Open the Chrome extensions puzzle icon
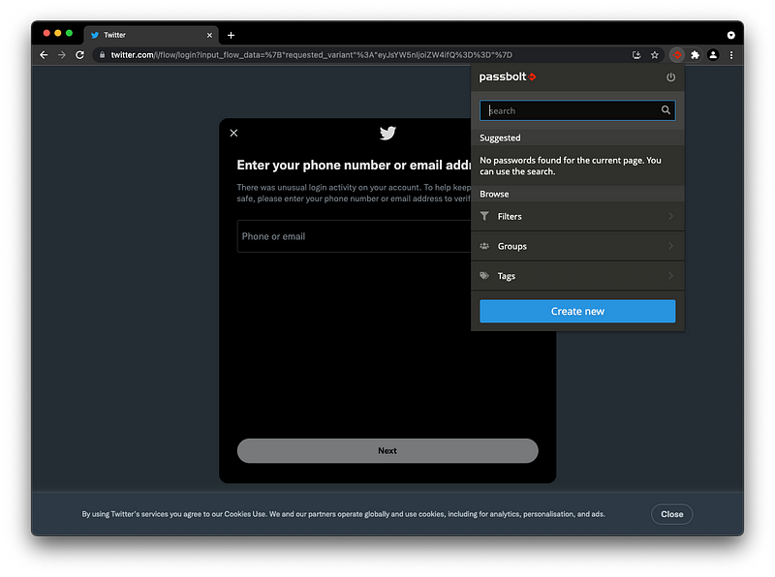Screen dimensions: 775x577 pos(695,55)
